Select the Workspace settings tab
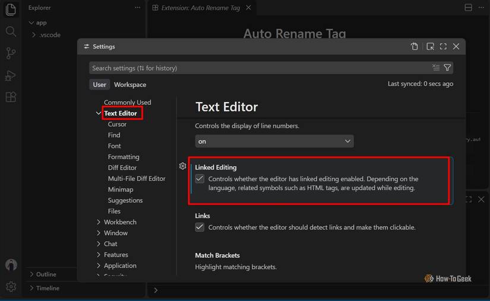This screenshot has height=301, width=490. pos(130,85)
